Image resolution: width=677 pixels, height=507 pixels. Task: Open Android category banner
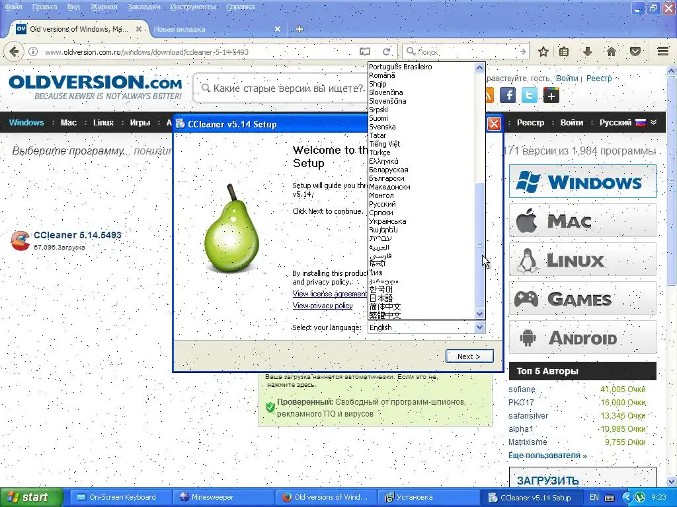582,337
